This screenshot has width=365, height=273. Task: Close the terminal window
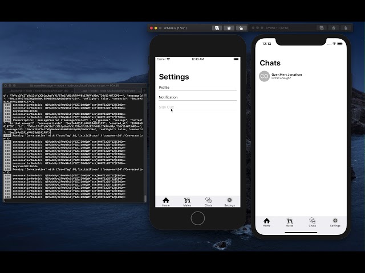click(x=6, y=85)
